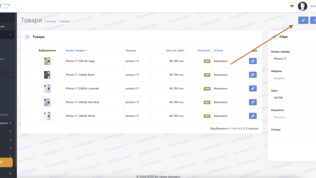Click the Ukrainian flag language icon
The image size is (316, 178).
[x=292, y=6]
